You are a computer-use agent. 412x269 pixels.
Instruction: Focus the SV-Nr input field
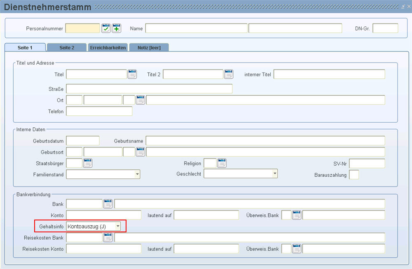click(367, 164)
